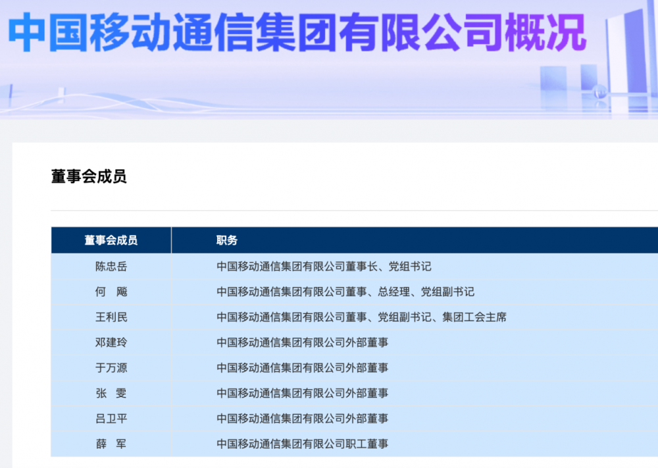The width and height of the screenshot is (658, 468).
Task: Click the 董事会成员 column header
Action: click(111, 240)
